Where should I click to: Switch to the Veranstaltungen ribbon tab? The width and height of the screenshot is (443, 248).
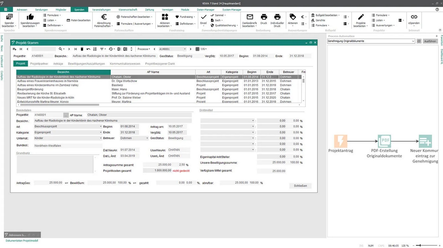click(101, 9)
